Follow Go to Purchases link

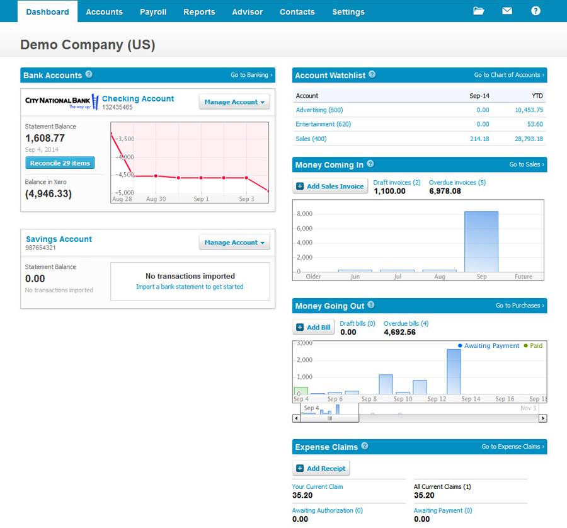(520, 305)
